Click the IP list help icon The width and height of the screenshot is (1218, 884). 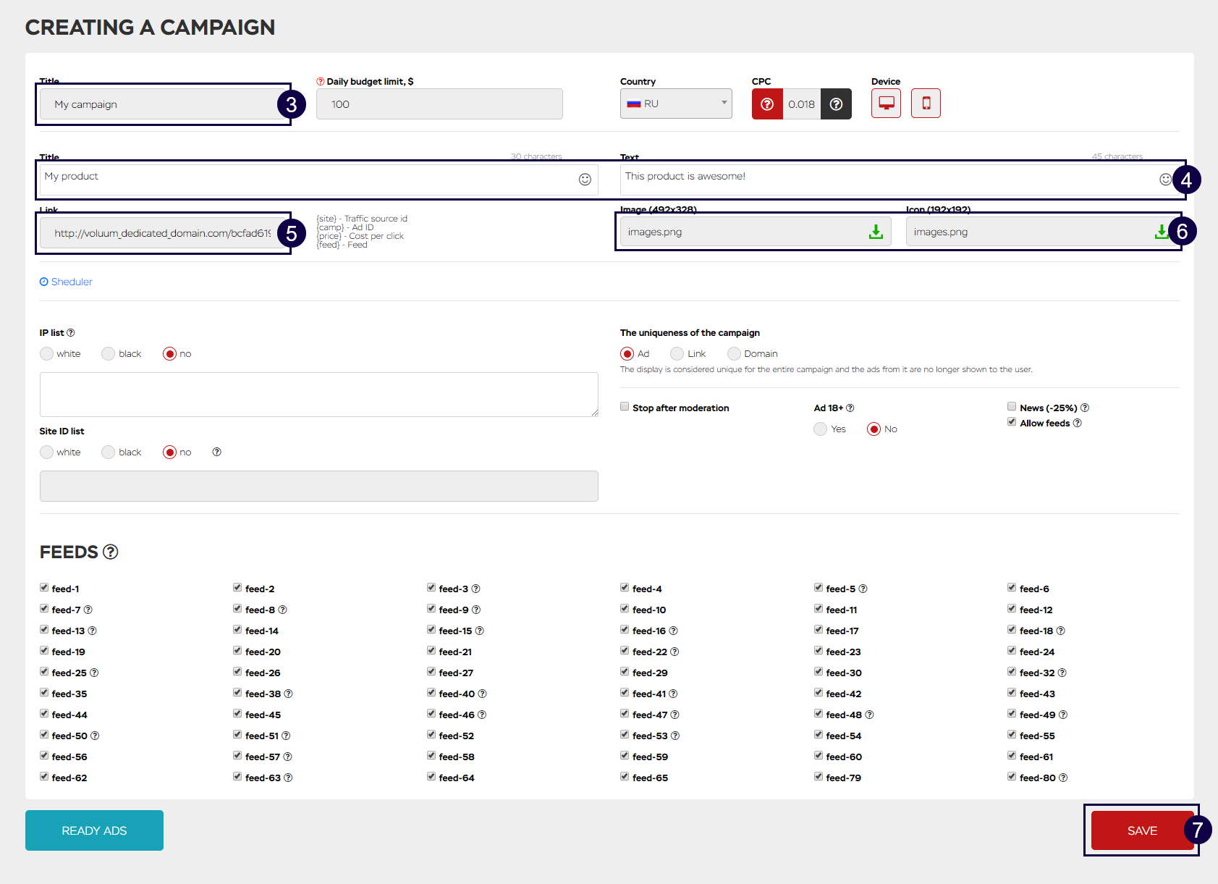(71, 333)
